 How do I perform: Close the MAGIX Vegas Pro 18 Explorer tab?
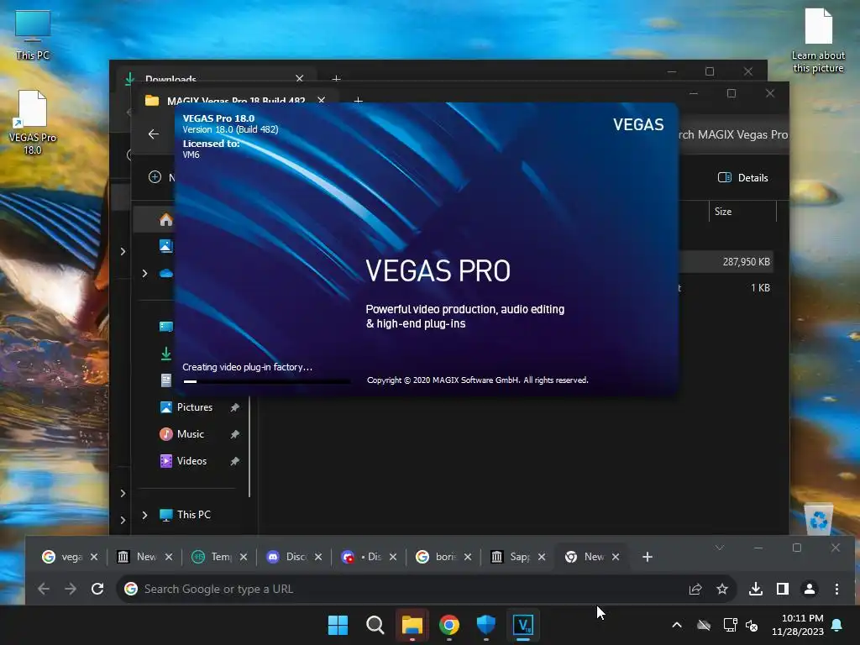pos(322,100)
